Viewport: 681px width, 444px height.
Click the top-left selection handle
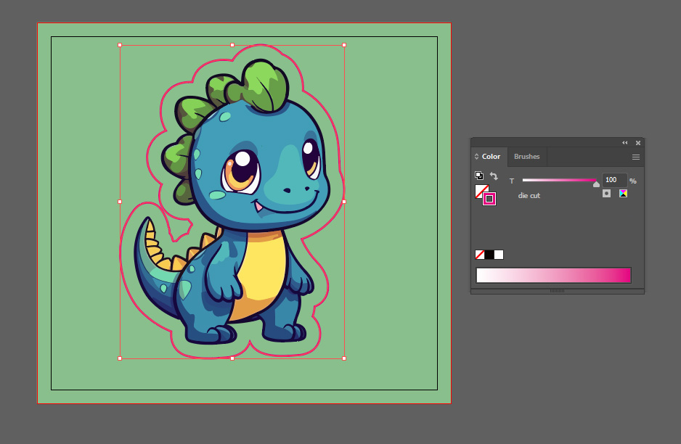coord(120,45)
